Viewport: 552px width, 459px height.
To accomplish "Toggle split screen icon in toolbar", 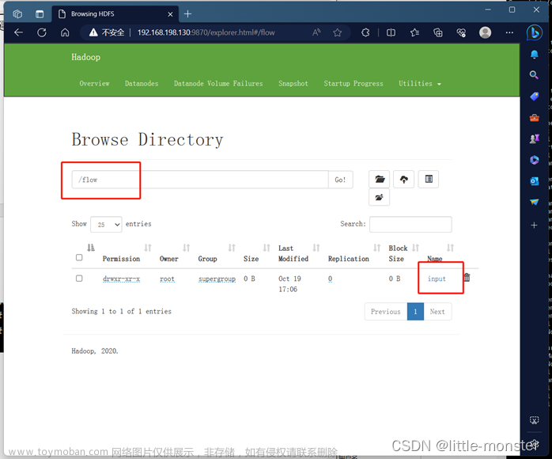I will [391, 32].
